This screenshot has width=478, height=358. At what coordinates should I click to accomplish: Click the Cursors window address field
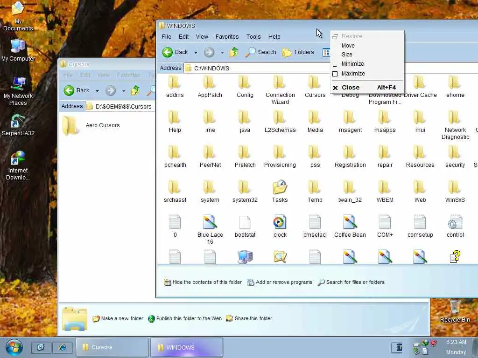pyautogui.click(x=120, y=107)
